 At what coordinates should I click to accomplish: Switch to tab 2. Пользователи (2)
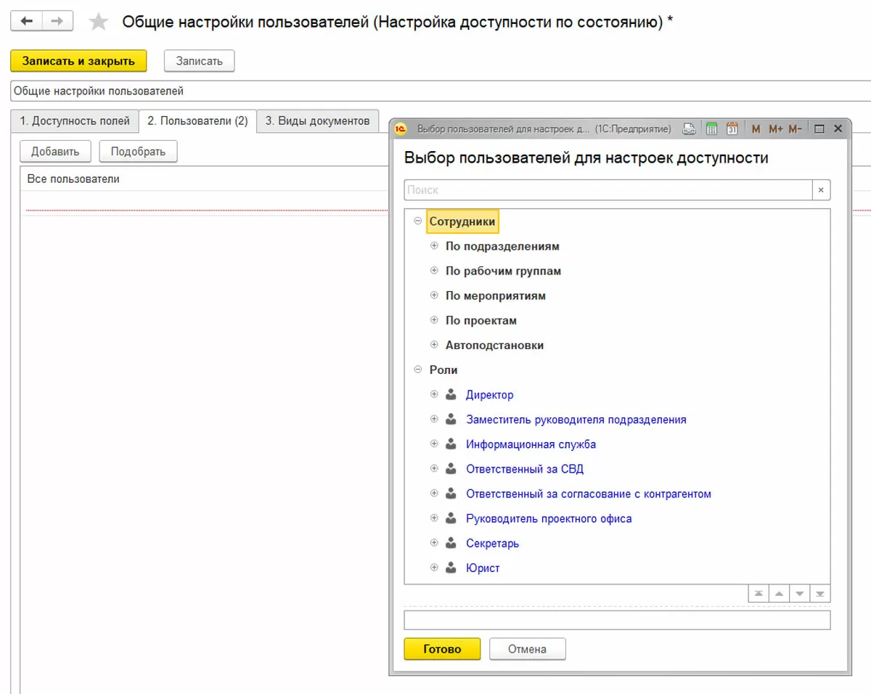(x=197, y=121)
